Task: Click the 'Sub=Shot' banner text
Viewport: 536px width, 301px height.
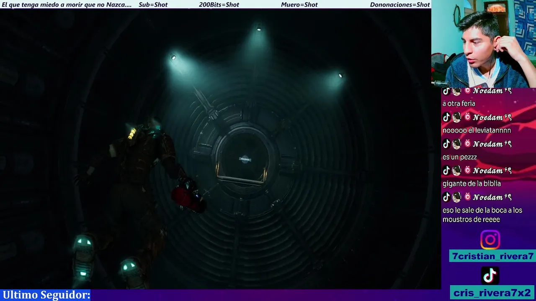Action: pos(153,5)
